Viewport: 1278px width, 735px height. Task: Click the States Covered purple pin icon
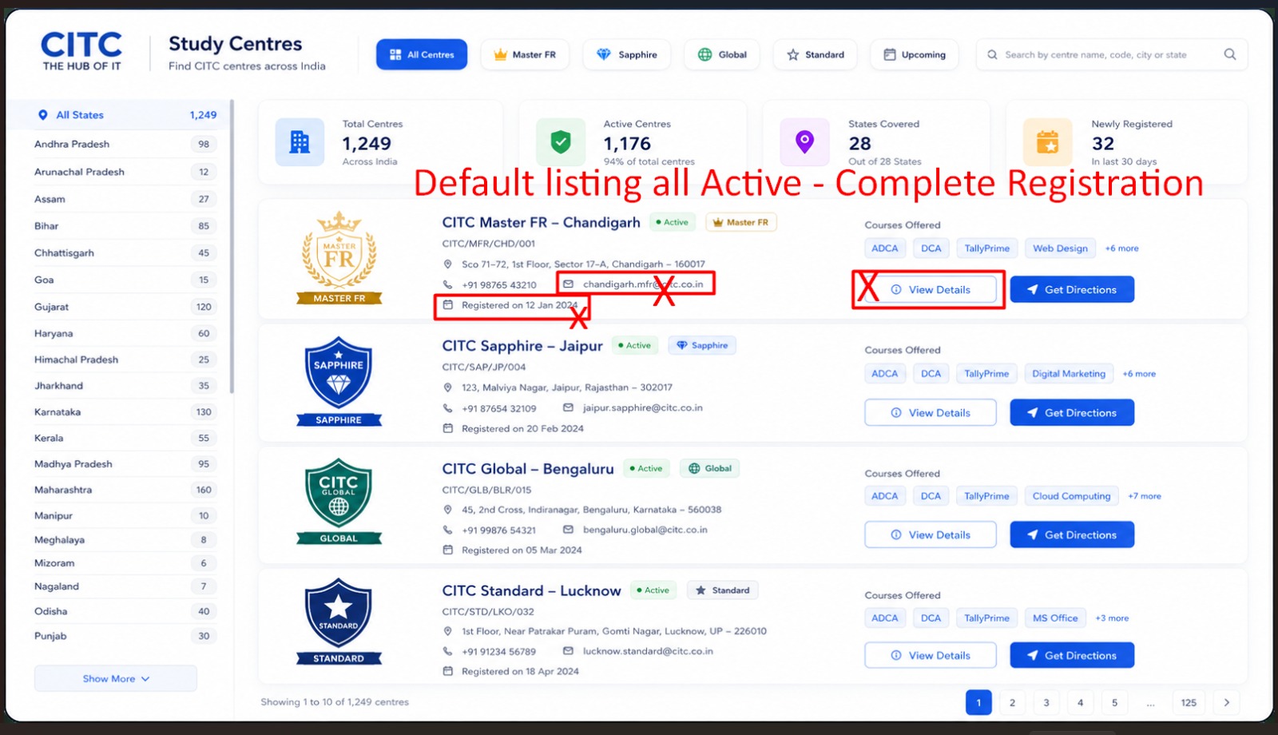[804, 142]
